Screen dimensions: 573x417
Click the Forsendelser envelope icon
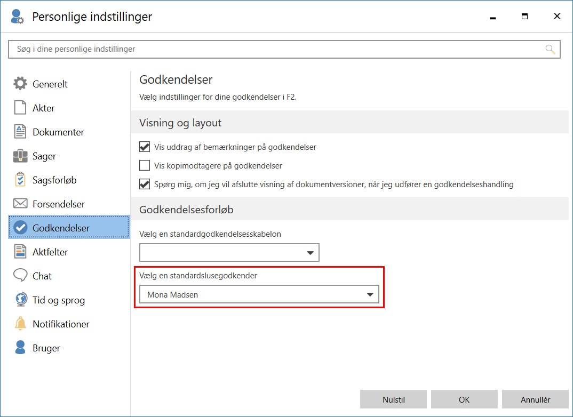pos(20,204)
